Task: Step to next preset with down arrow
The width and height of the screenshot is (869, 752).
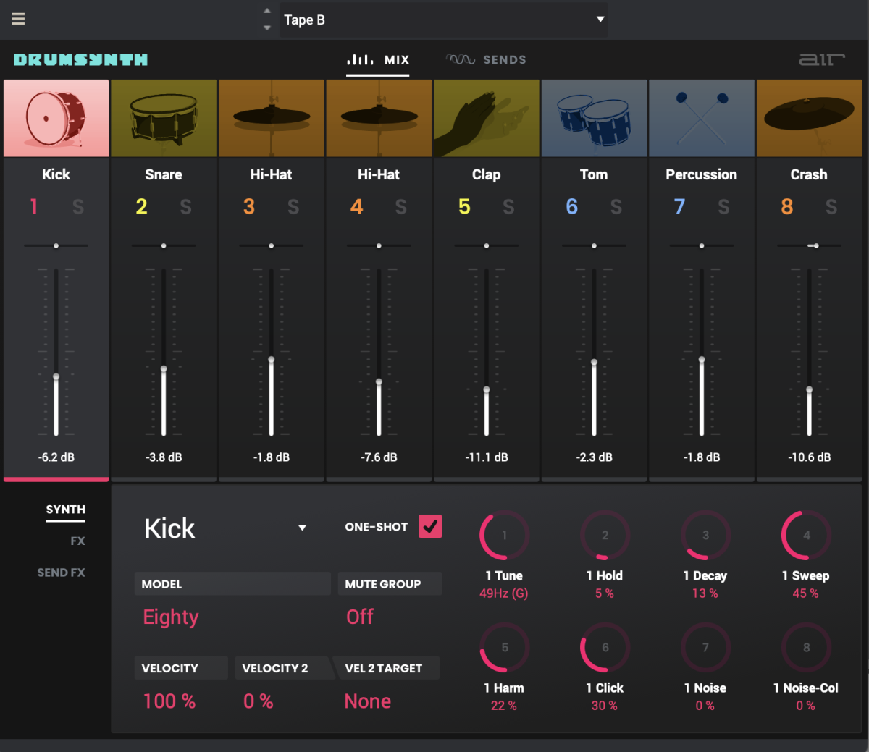Action: (x=267, y=28)
